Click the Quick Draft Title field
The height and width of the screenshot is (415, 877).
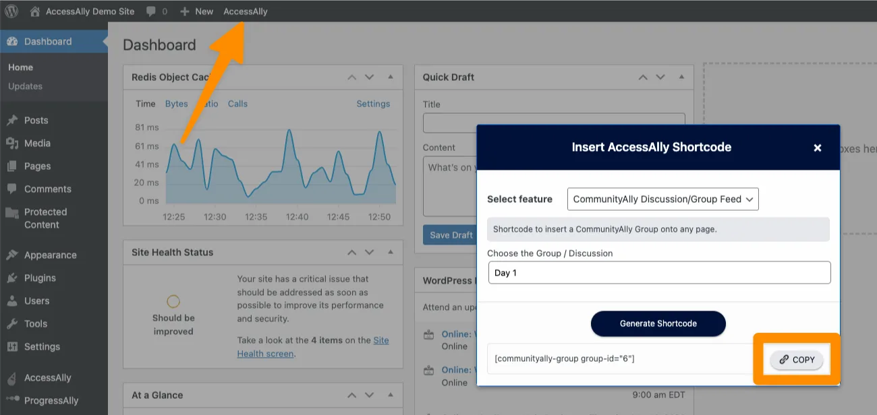click(x=554, y=123)
